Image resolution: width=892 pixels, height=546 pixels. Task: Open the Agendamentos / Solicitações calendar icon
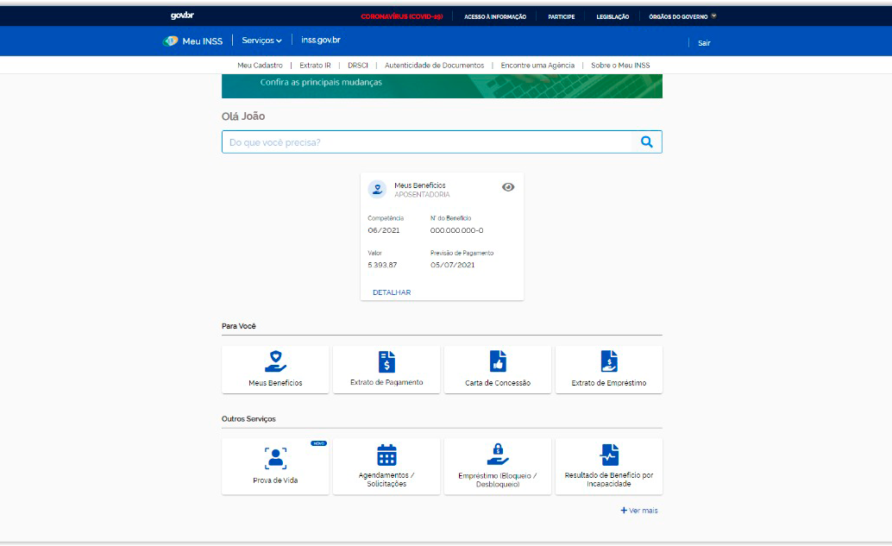[386, 455]
